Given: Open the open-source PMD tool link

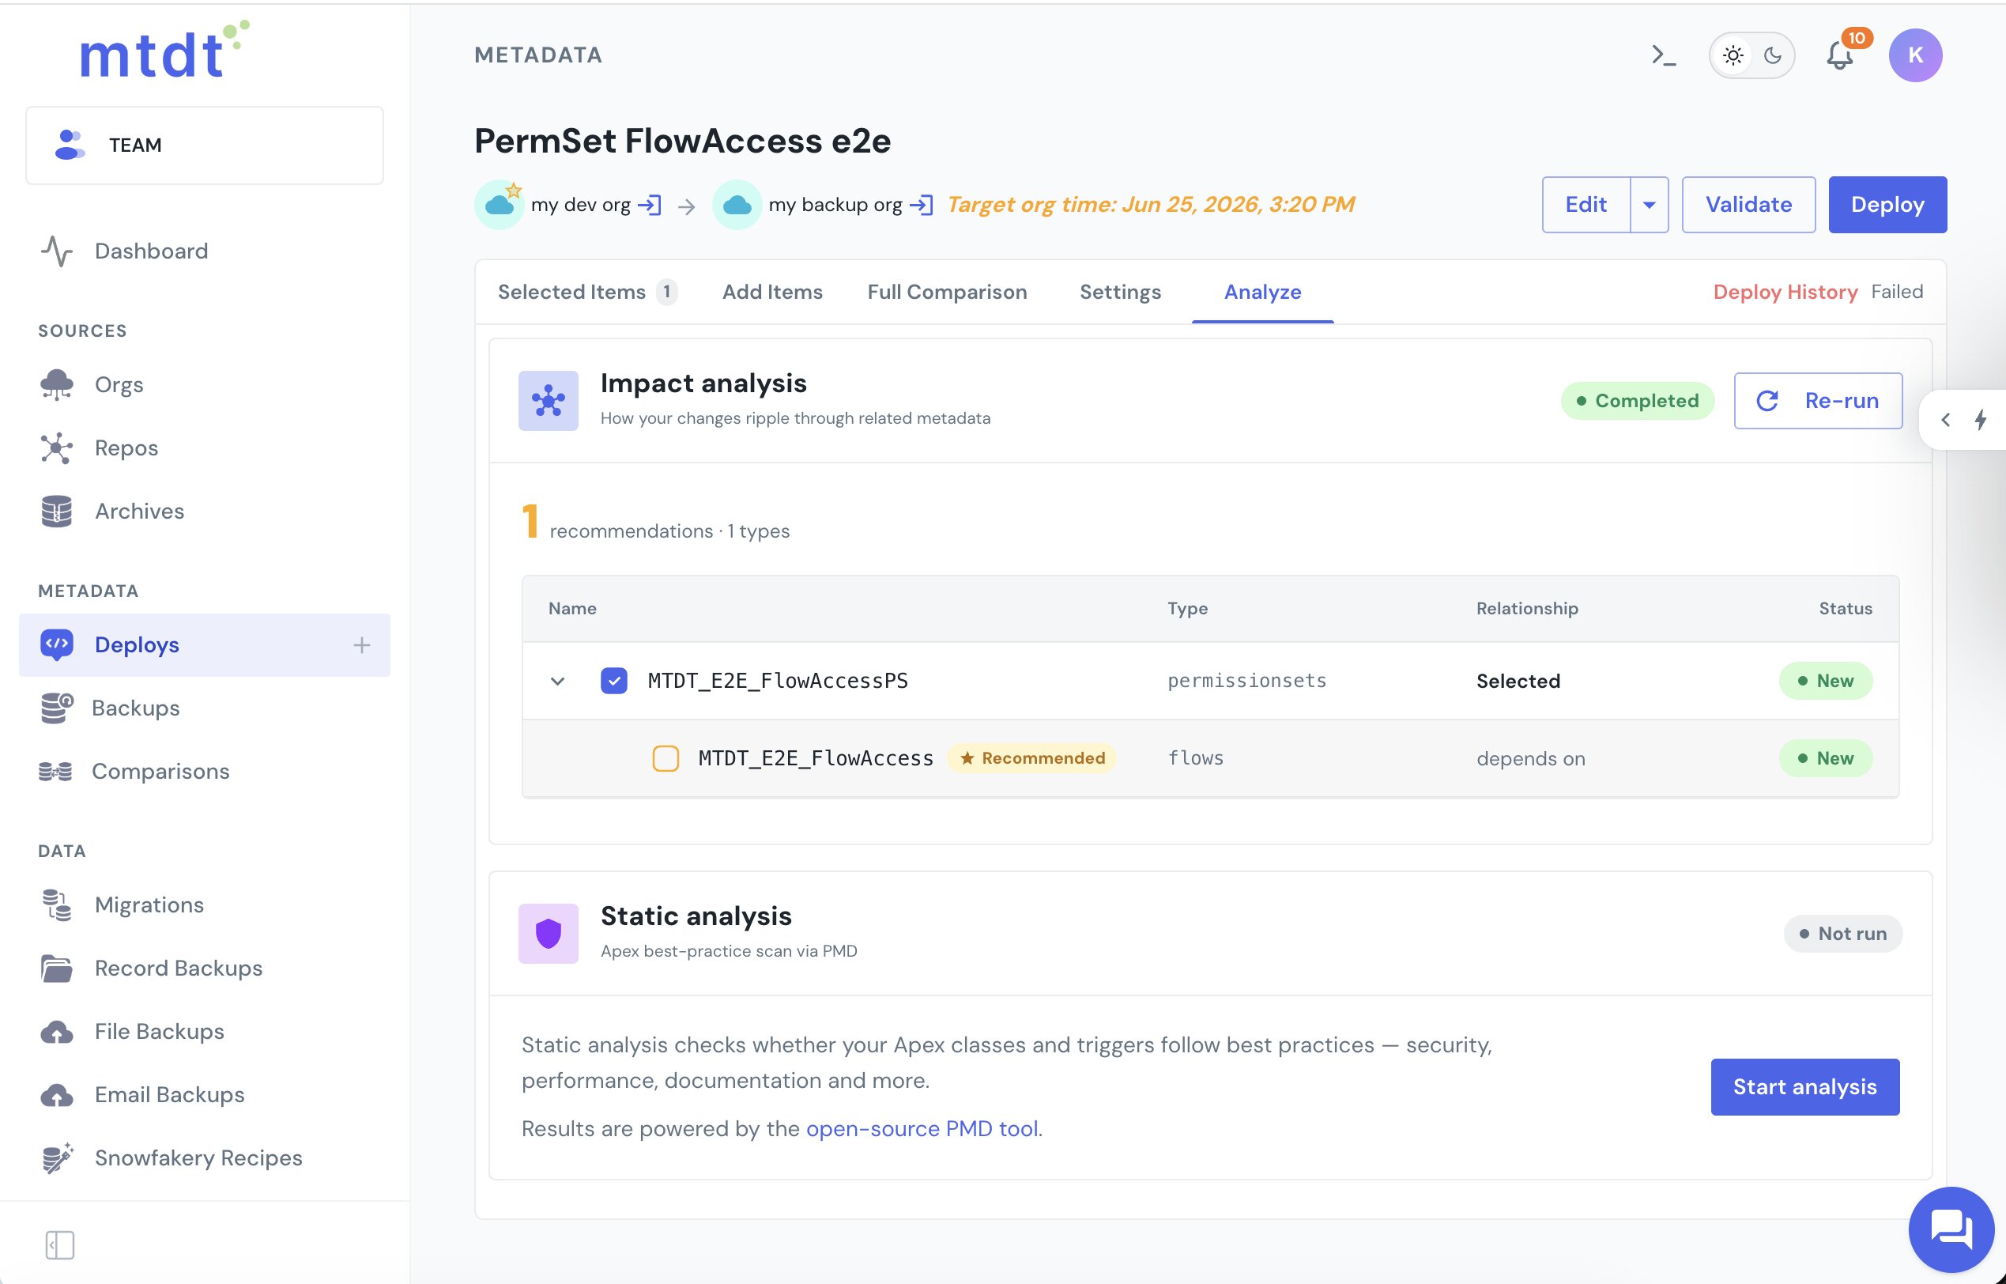Looking at the screenshot, I should [922, 1128].
